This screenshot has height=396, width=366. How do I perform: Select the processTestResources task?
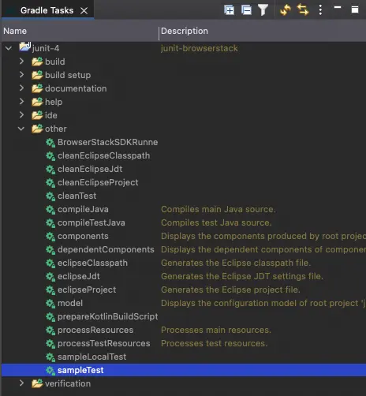pos(104,343)
